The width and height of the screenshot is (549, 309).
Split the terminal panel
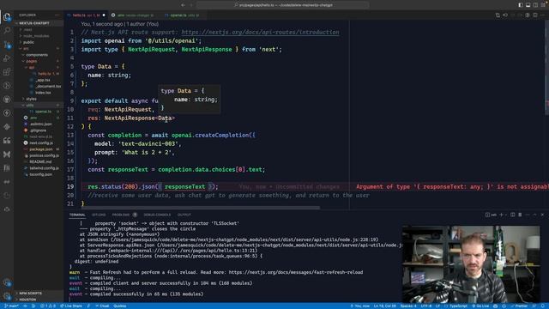[513, 215]
